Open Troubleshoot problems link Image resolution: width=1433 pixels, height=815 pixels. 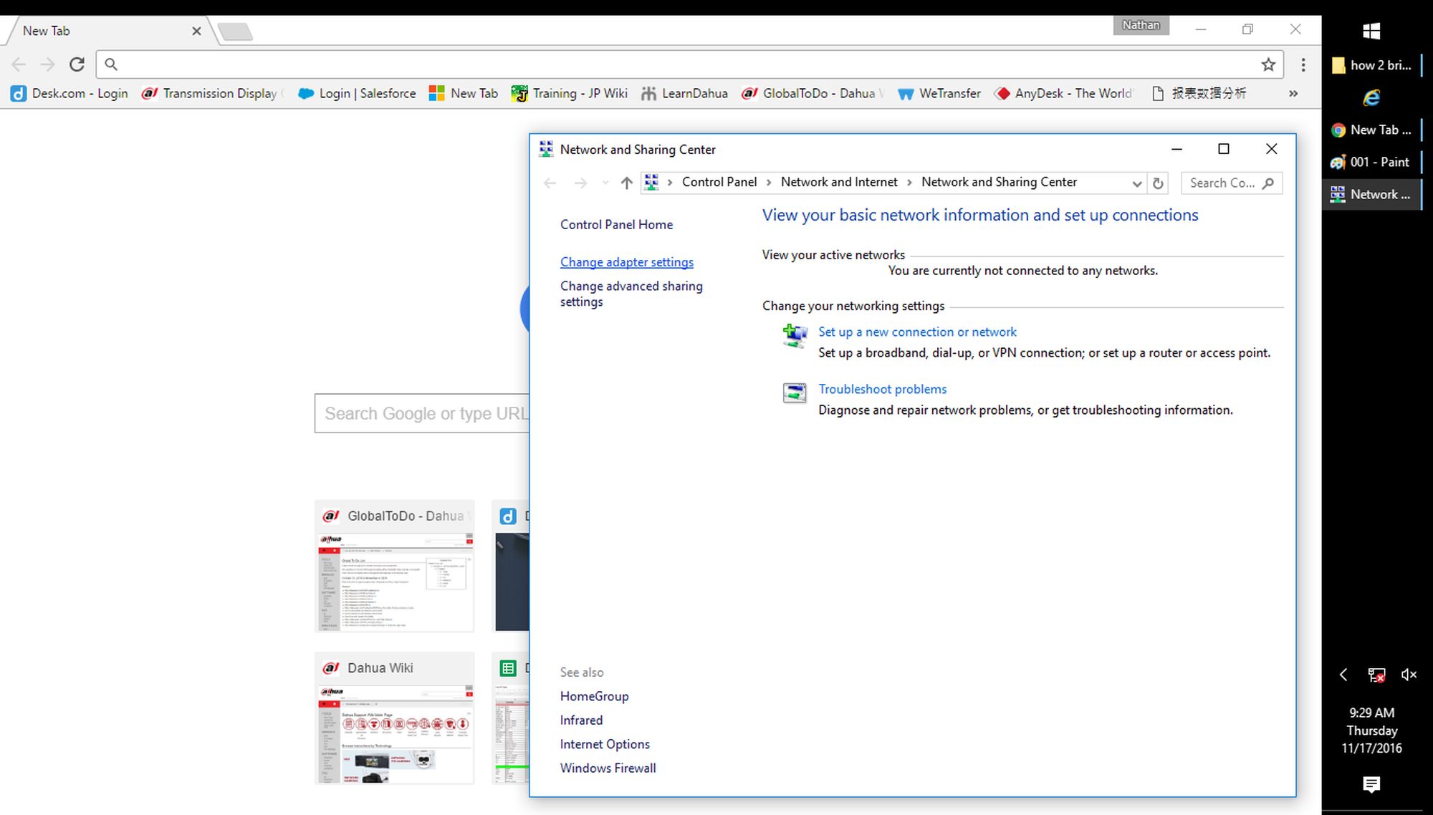coord(882,389)
